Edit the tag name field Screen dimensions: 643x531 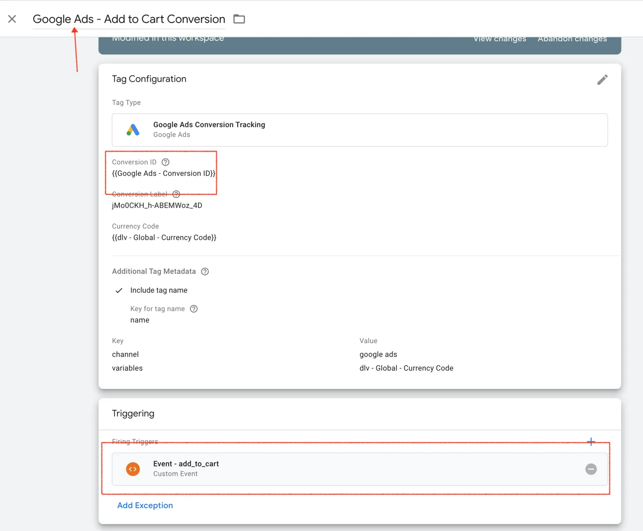129,19
